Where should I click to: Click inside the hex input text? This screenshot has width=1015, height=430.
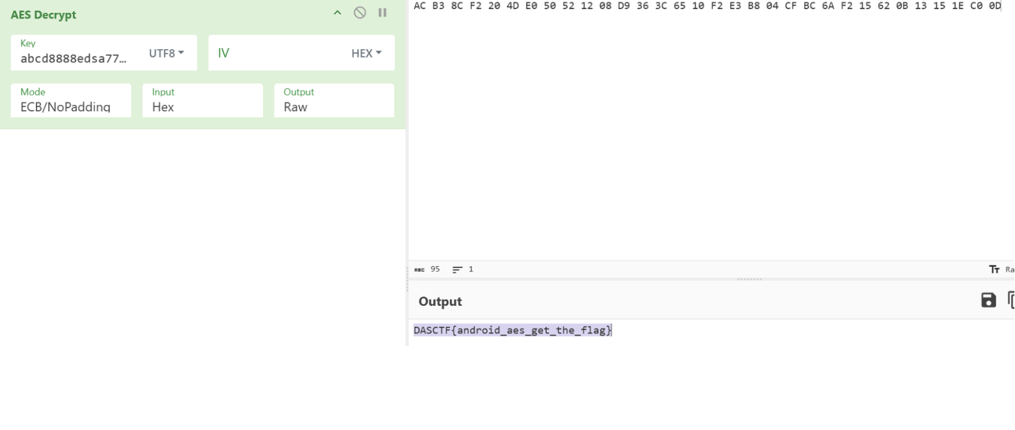(704, 6)
